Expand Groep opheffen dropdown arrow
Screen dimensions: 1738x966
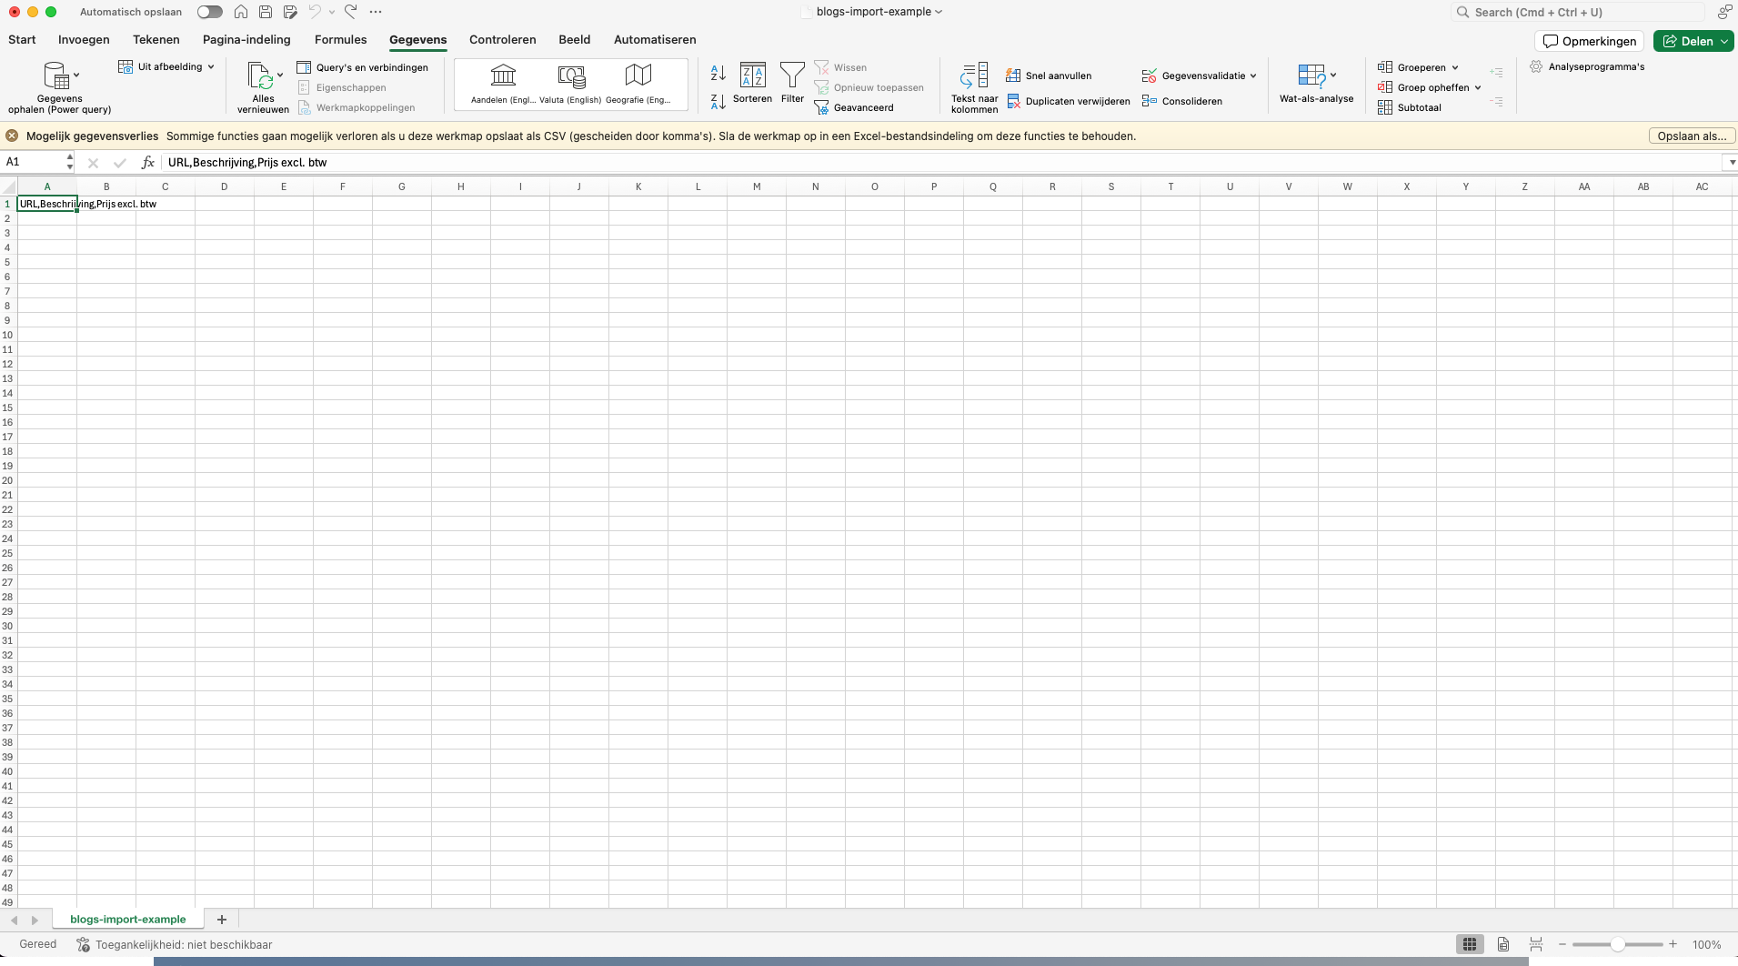point(1478,88)
